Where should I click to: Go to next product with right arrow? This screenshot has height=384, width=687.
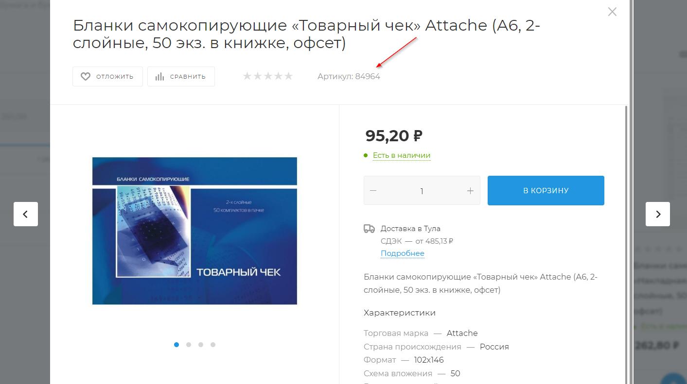(658, 214)
